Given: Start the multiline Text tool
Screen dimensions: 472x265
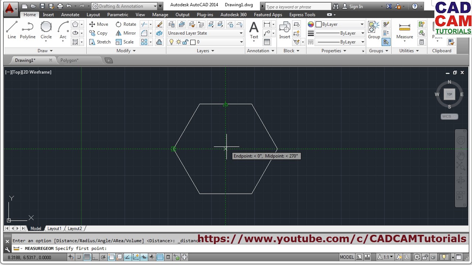Looking at the screenshot, I should coord(254,30).
